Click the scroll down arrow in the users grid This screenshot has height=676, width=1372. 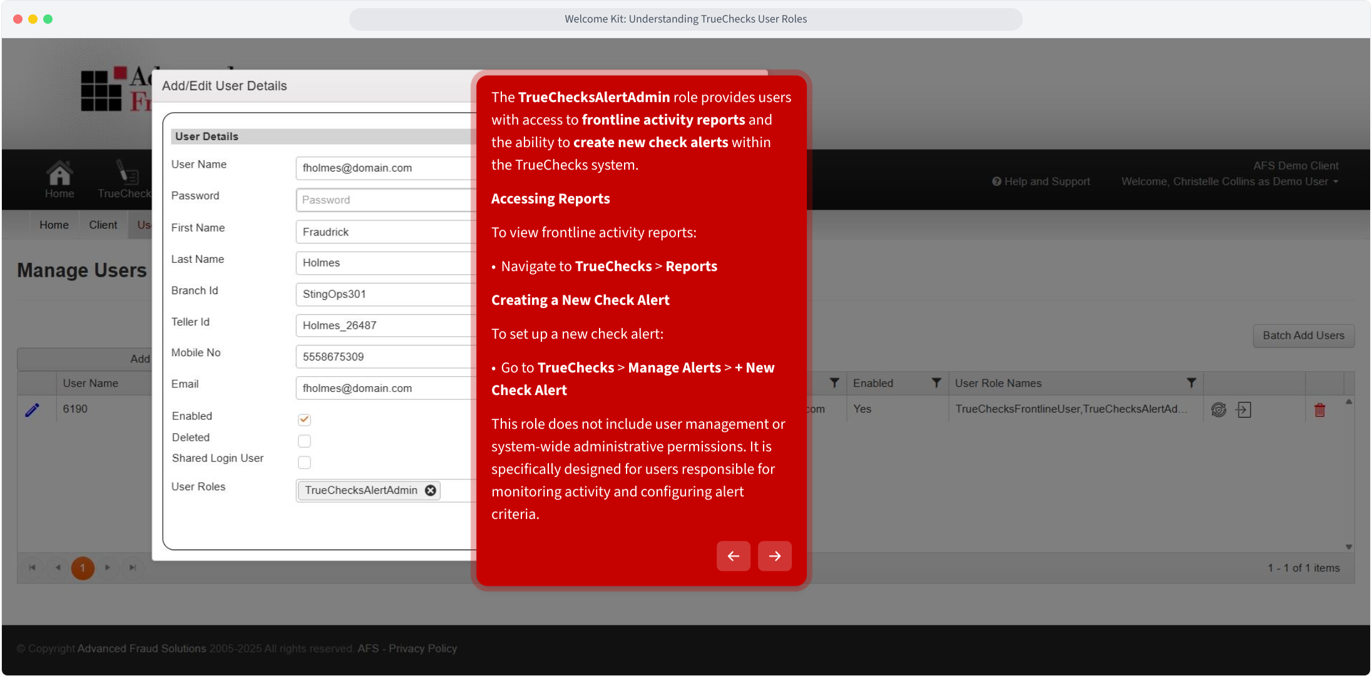(x=1349, y=546)
